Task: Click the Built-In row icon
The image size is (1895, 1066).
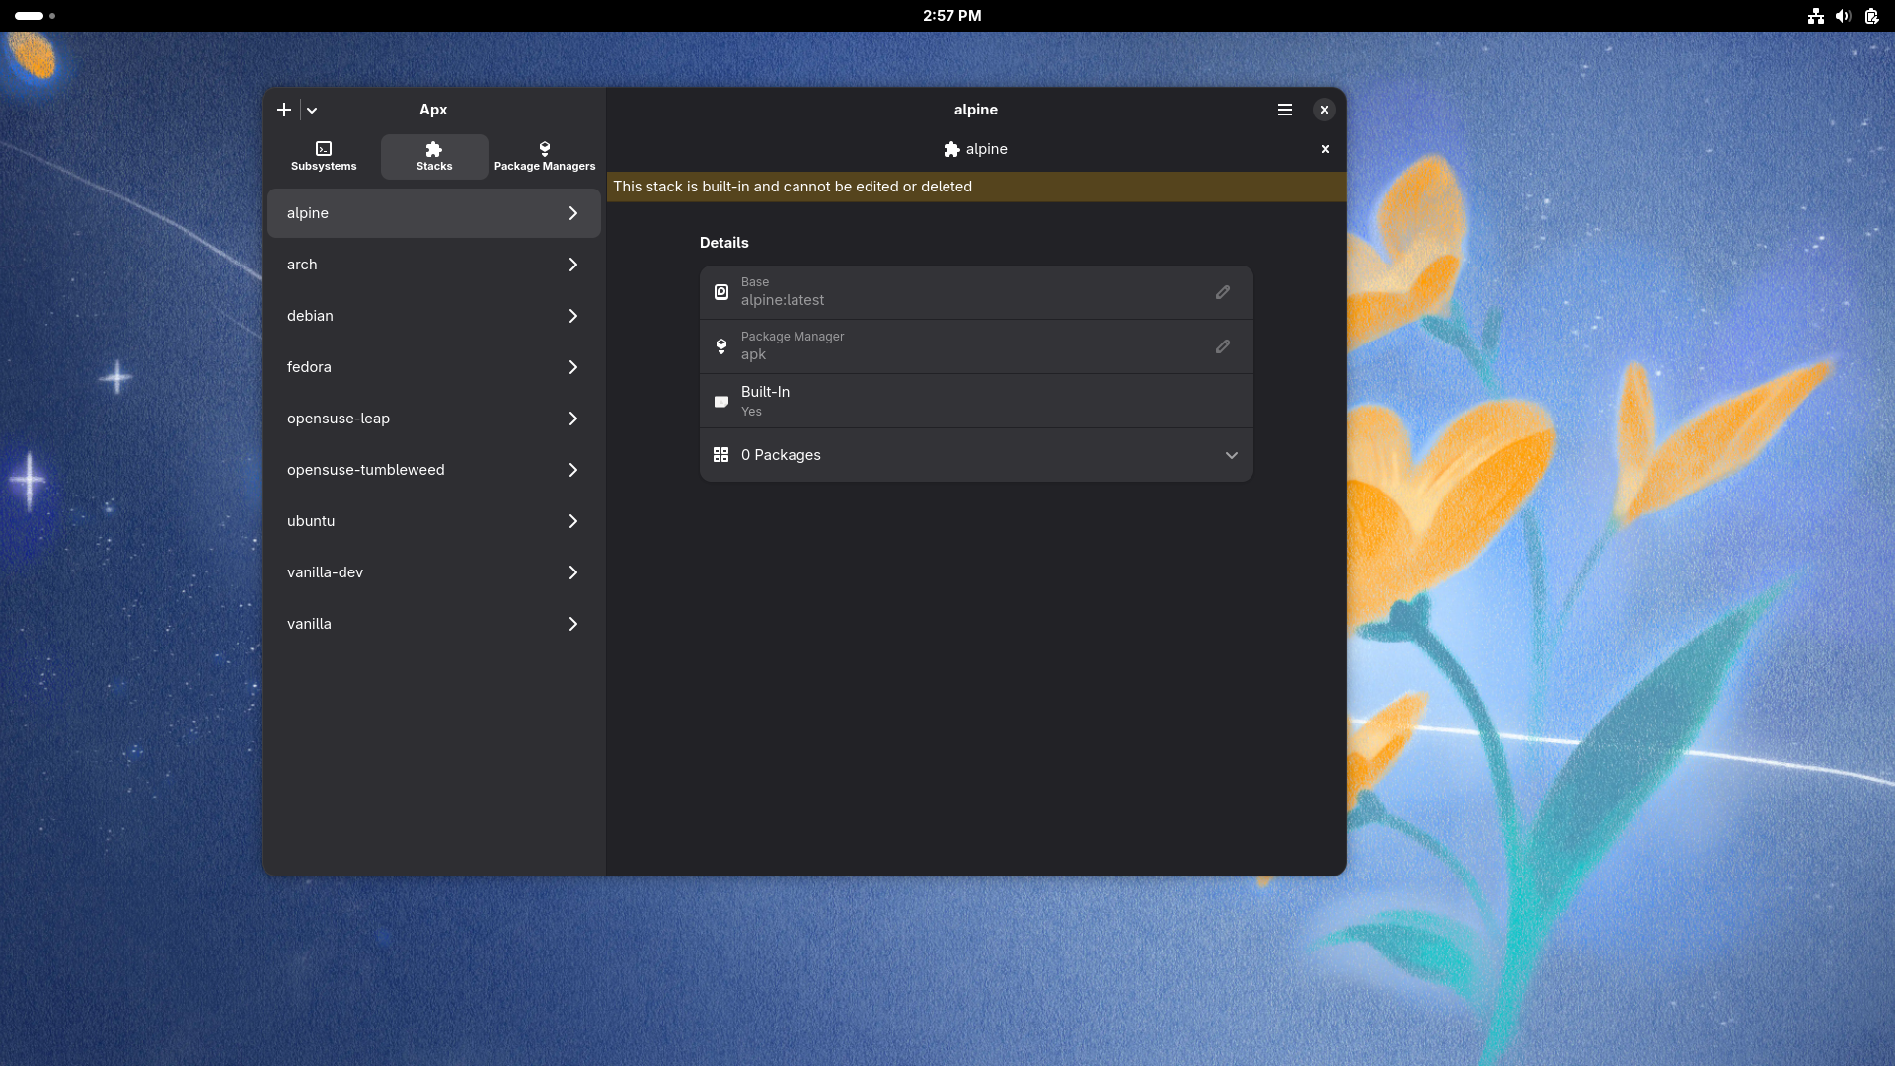Action: [x=721, y=401]
